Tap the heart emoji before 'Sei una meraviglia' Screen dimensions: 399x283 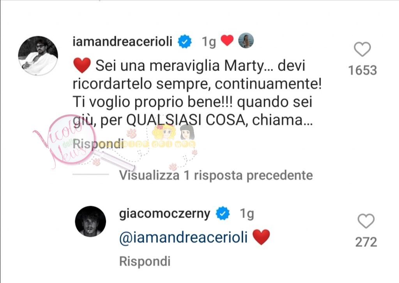click(82, 65)
